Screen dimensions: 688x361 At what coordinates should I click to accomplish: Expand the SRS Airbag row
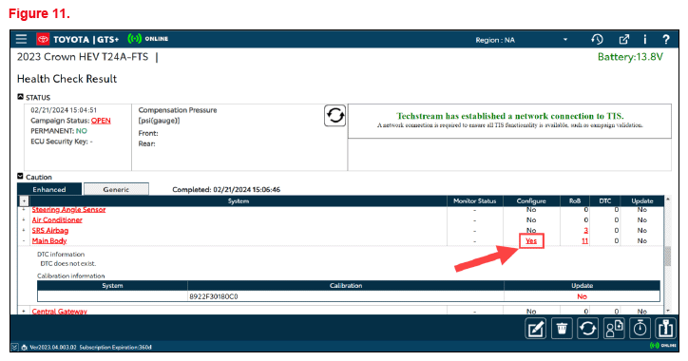24,230
